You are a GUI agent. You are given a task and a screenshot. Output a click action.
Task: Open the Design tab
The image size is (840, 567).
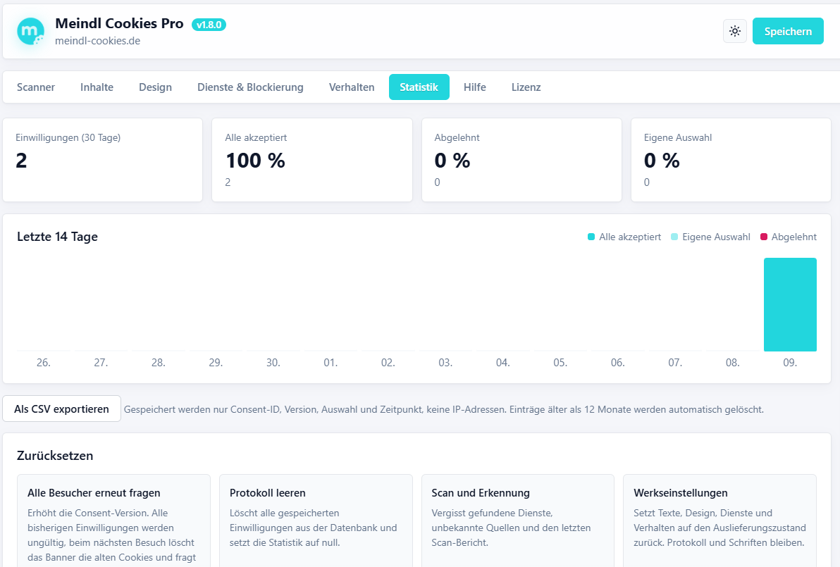pos(155,87)
